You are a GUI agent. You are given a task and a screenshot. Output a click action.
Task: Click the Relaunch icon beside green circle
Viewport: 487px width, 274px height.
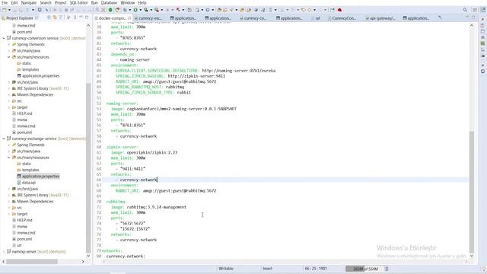click(x=117, y=10)
